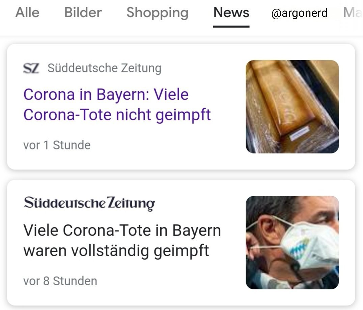Open the Shopping tab
Screen dimensions: 363x310
coord(157,13)
